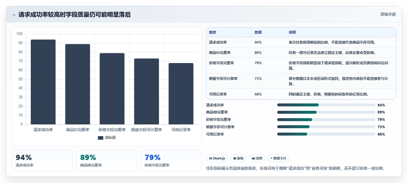Open the Chart.js chip

(217, 158)
